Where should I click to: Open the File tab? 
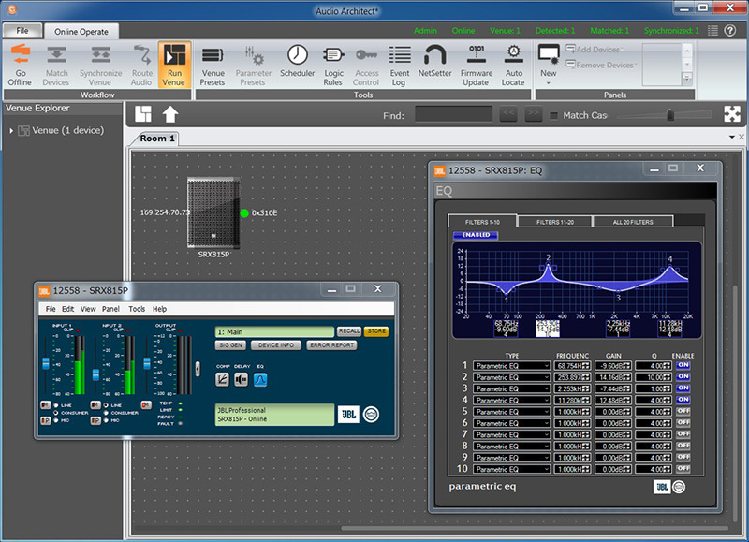(x=22, y=31)
